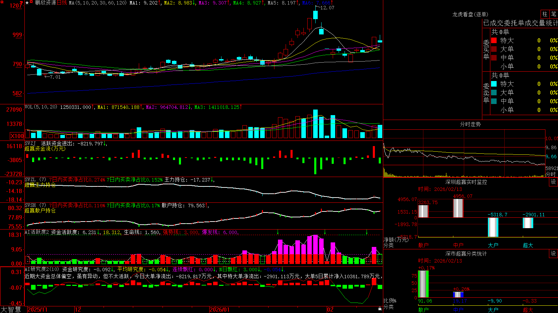The height and width of the screenshot is (313, 558).
Task: Click the small red square icon in the top-left corner
Action: point(1,1)
